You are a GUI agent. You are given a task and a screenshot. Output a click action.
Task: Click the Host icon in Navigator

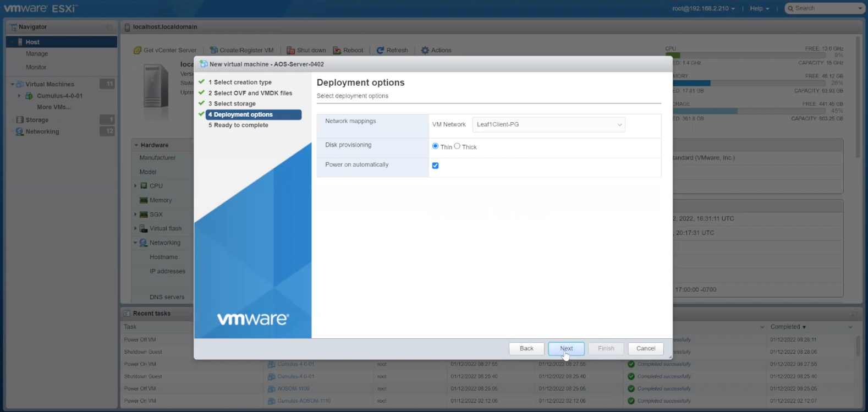(20, 42)
